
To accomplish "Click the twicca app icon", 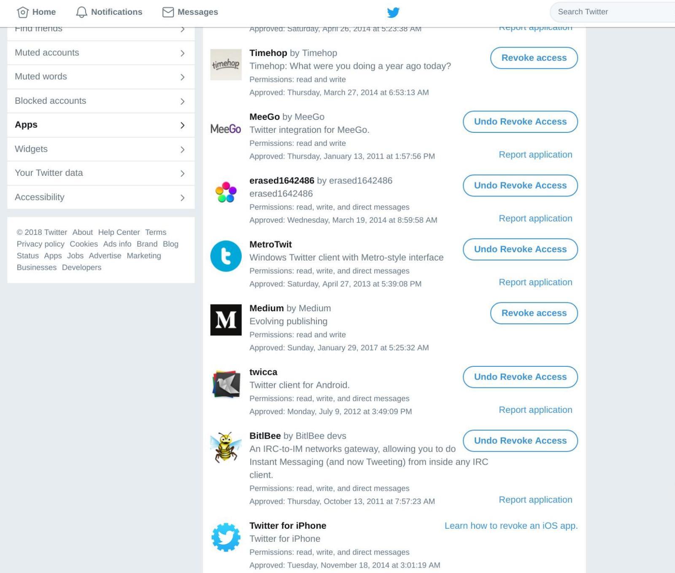I will (x=226, y=384).
